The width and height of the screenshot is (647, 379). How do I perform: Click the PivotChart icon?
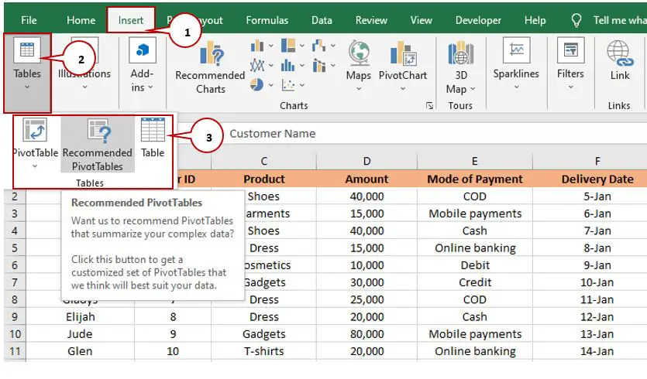pos(403,53)
